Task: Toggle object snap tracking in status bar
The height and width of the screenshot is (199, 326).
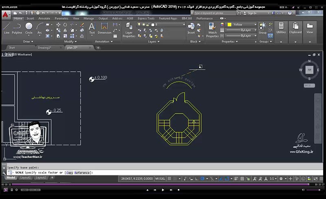Action: click(221, 179)
